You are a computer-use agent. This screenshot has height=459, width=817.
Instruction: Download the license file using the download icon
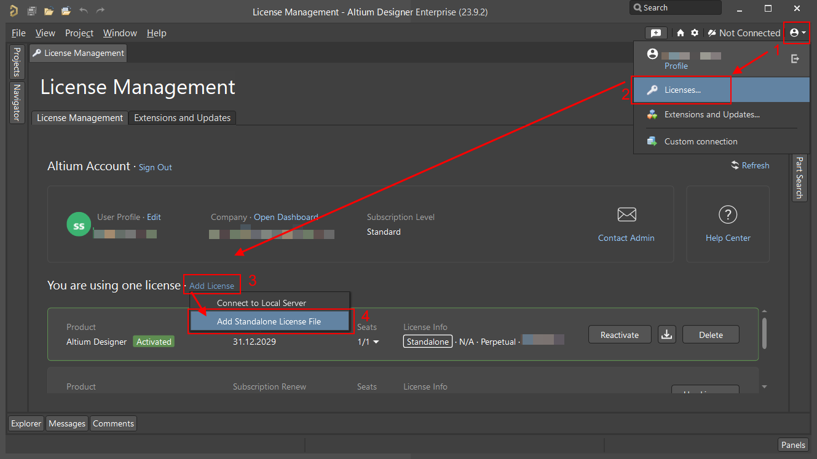click(667, 334)
